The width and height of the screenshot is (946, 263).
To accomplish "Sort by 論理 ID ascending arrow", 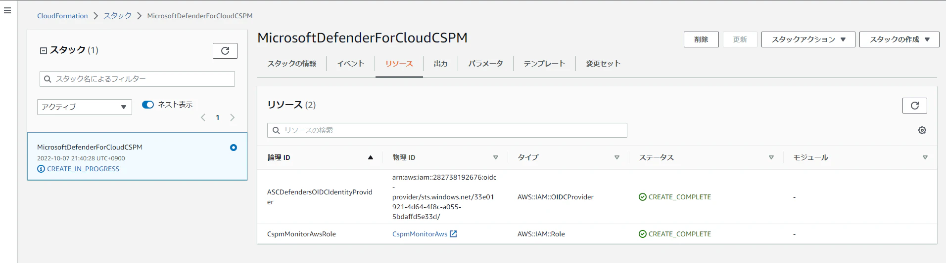I will point(370,157).
